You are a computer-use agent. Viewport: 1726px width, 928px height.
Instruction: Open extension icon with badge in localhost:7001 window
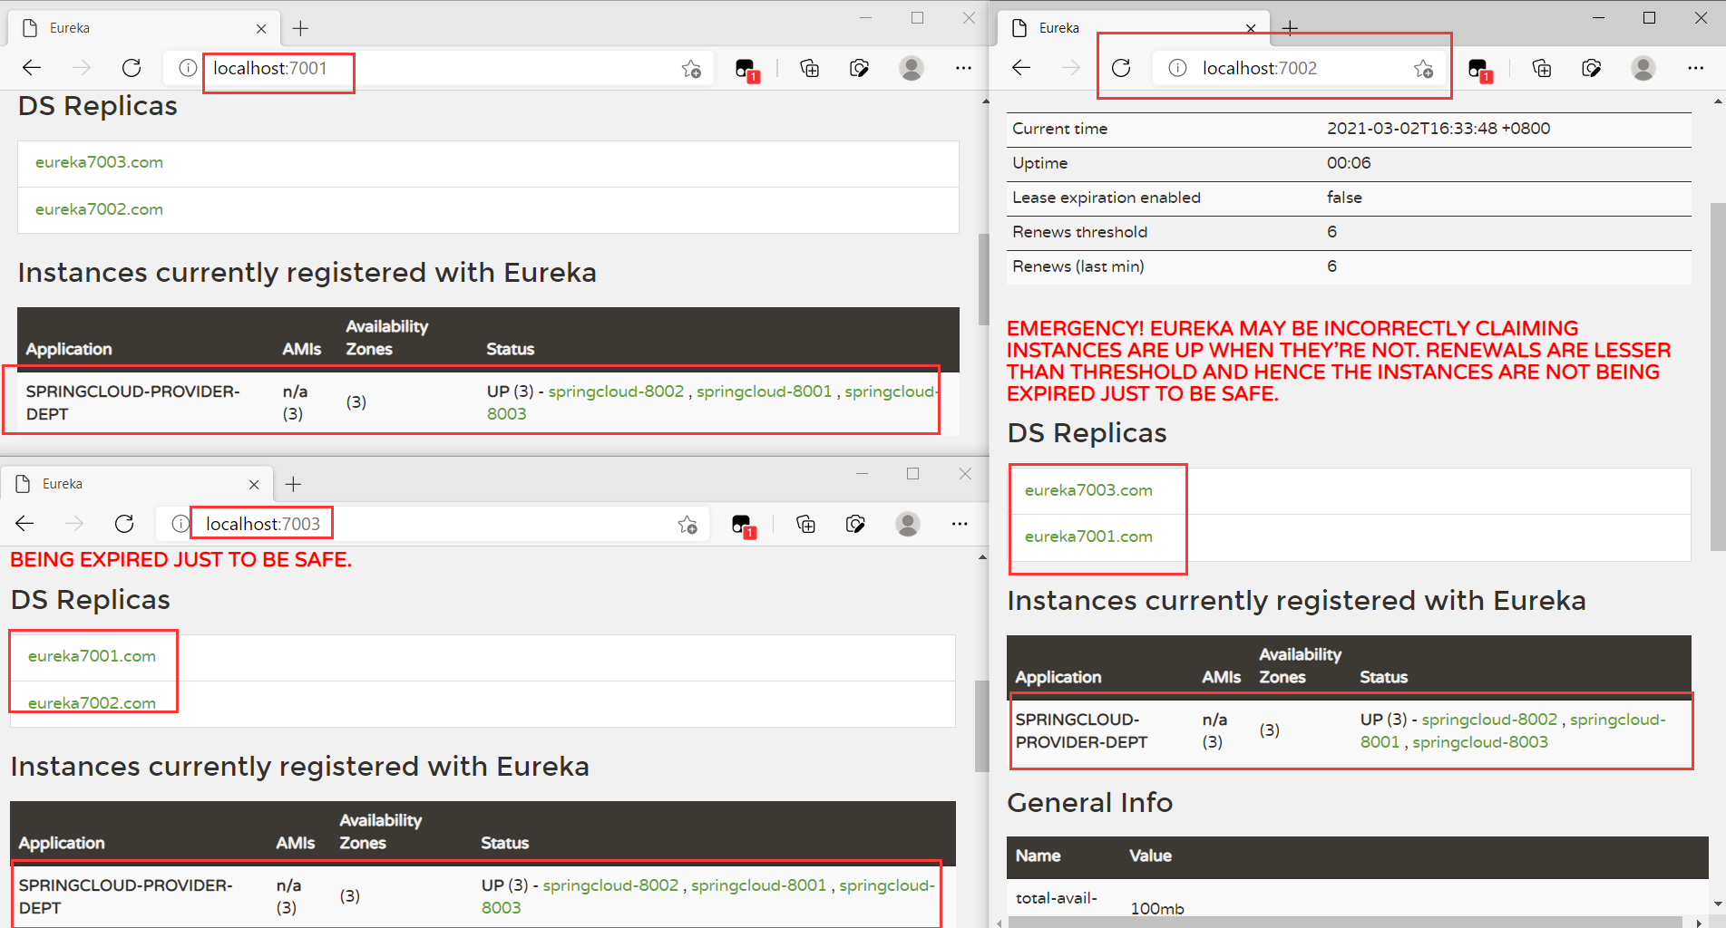coord(746,69)
